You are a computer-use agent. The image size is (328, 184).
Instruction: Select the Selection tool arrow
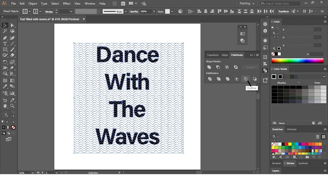(x=5, y=26)
